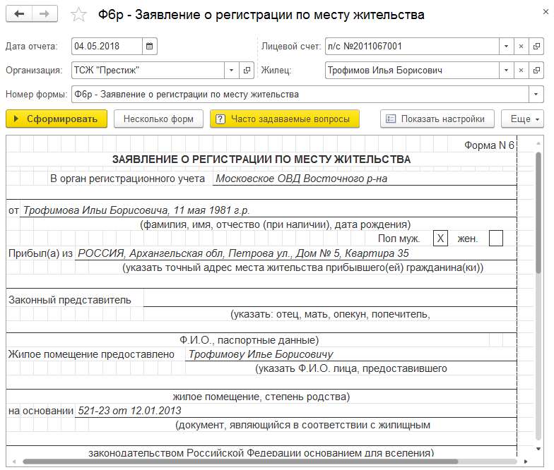Open the Организация record with its open icon
The height and width of the screenshot is (470, 554).
247,71
